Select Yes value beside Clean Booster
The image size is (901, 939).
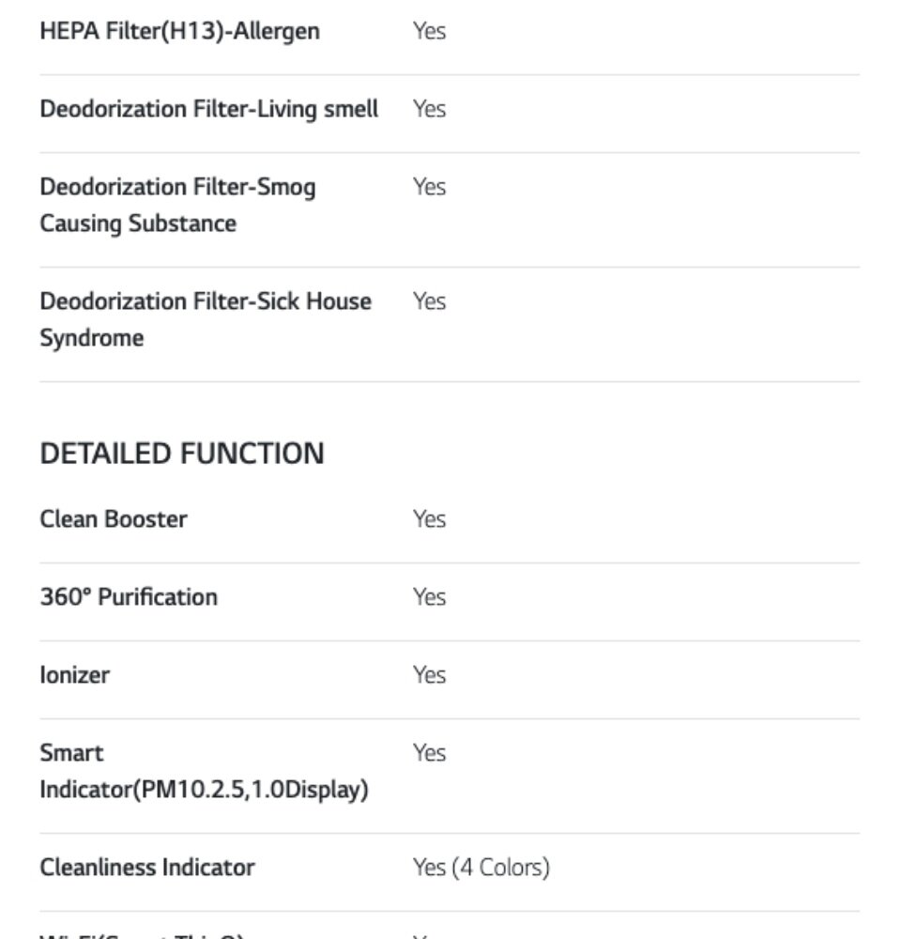click(x=429, y=519)
